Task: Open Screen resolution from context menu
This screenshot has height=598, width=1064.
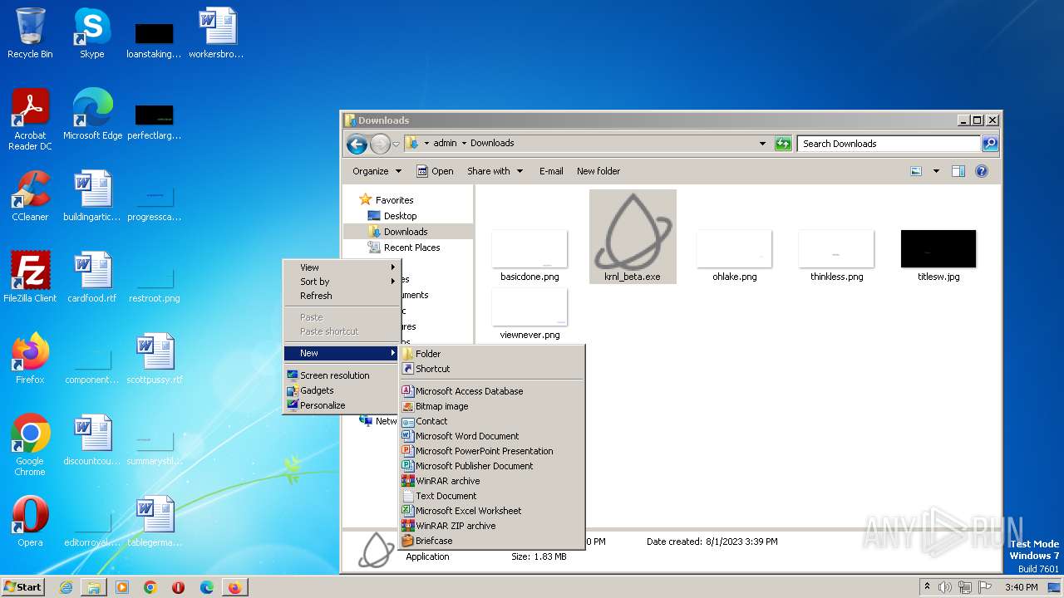Action: 342,375
